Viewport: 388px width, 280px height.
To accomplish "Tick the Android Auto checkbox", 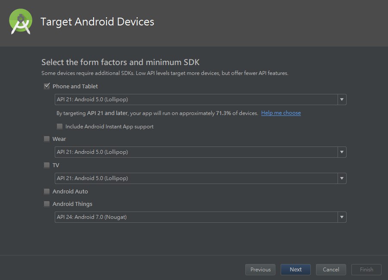I will point(47,192).
